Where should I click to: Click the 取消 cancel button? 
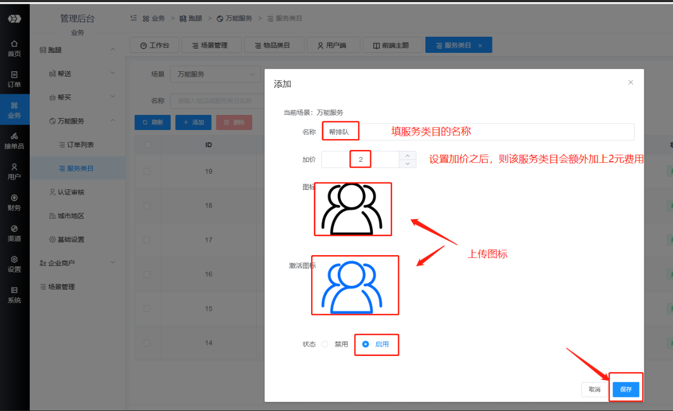pyautogui.click(x=595, y=389)
